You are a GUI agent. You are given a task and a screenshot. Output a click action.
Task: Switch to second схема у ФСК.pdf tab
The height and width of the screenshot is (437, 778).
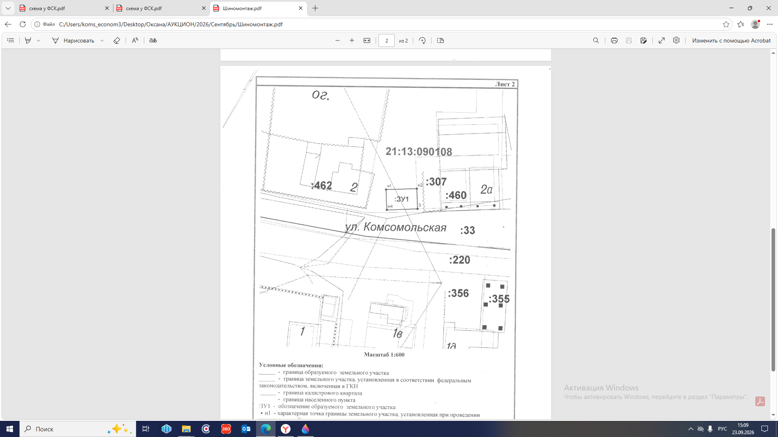point(161,8)
